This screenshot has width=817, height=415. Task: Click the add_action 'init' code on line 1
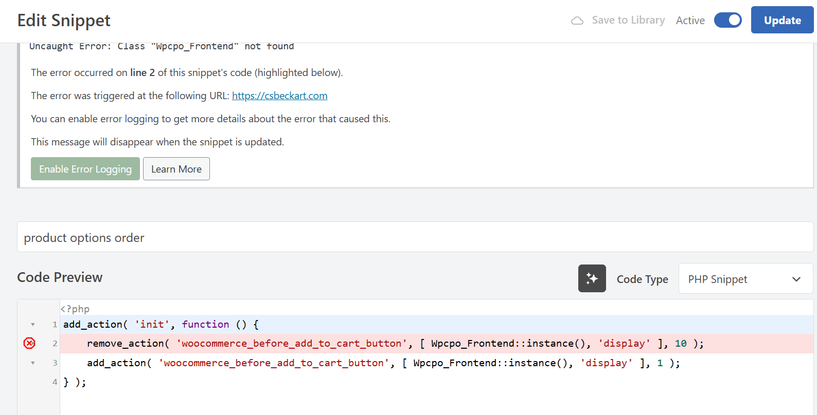[161, 325]
